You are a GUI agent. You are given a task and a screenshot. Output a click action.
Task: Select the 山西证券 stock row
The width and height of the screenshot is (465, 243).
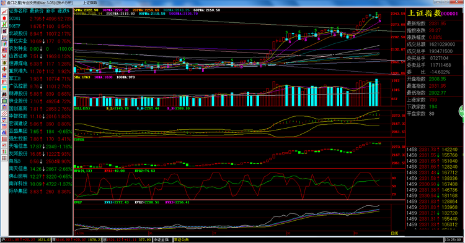coord(41,56)
